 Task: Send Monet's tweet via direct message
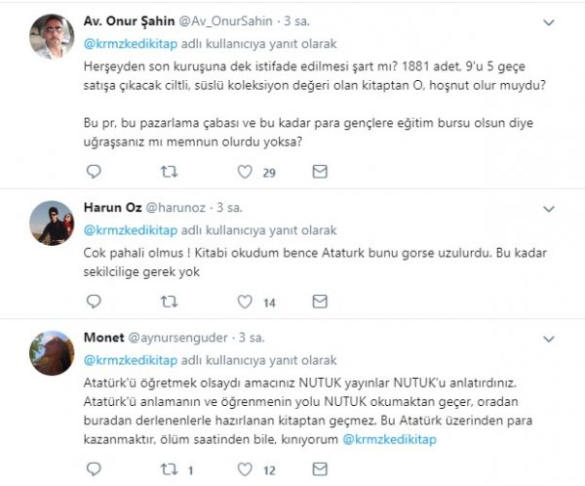point(320,467)
